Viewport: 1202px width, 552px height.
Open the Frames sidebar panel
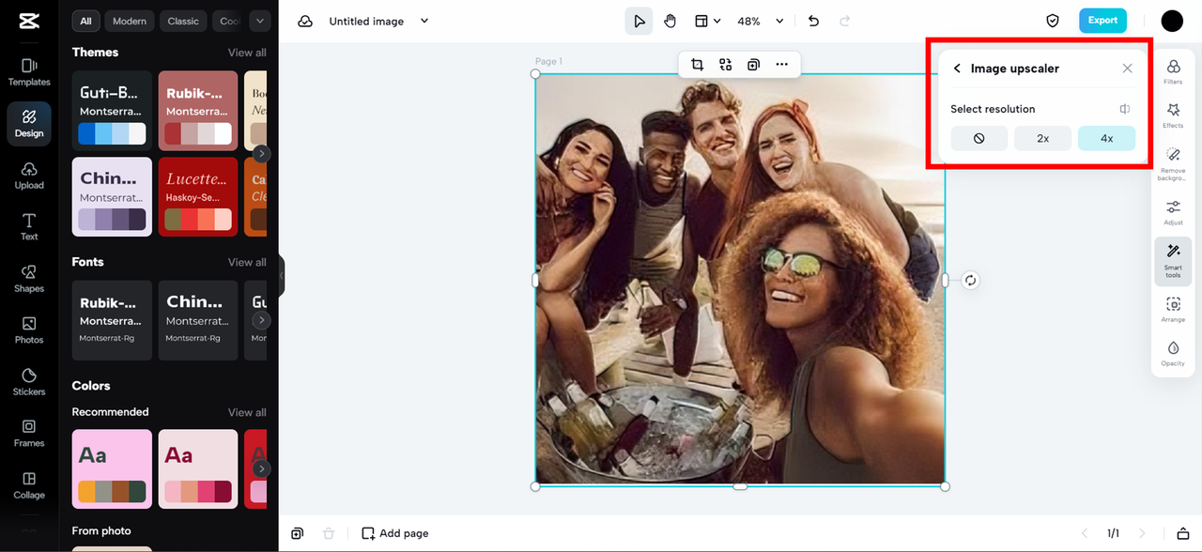pos(29,434)
